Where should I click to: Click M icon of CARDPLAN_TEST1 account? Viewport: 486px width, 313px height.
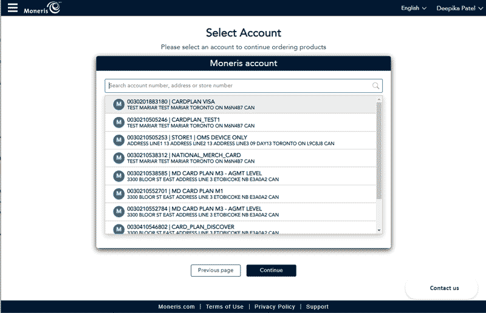(x=118, y=123)
